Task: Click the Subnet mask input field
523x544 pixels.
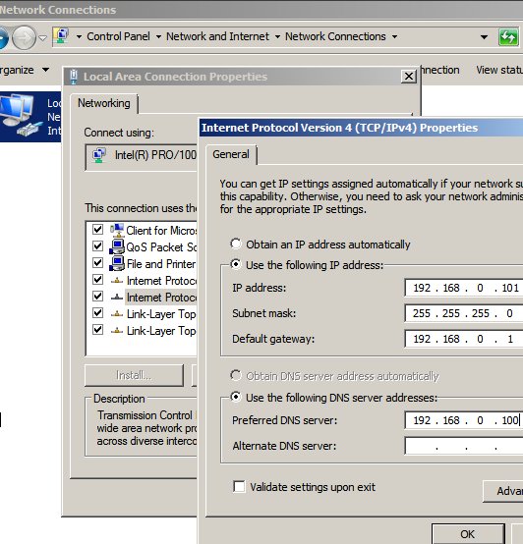Action: coord(464,313)
